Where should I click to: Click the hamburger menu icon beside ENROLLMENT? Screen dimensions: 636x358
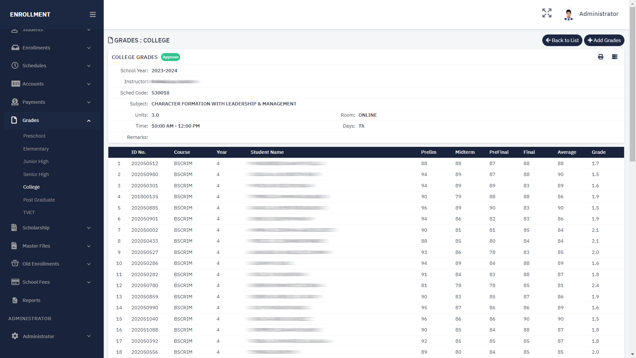93,15
